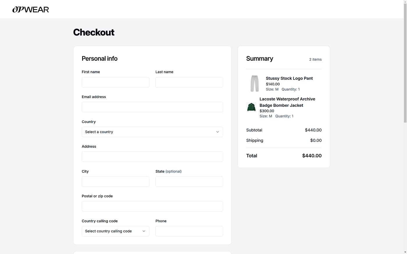The image size is (407, 254).
Task: Click the $300.00 price text
Action: coord(267,111)
